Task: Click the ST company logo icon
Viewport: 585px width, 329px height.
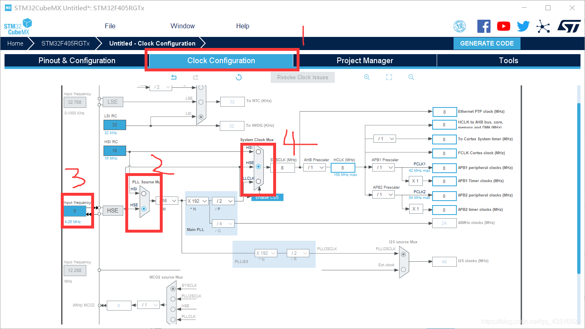Action: pyautogui.click(x=569, y=26)
